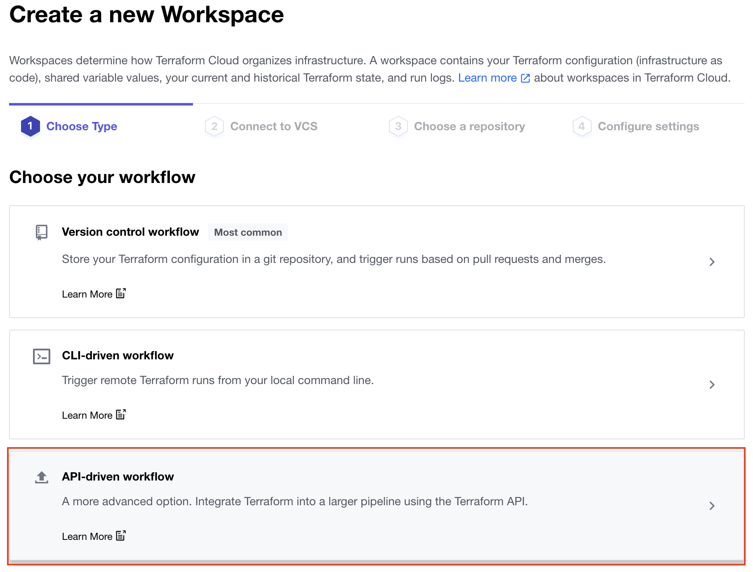
Task: Expand CLI-driven workflow via right chevron
Action: pos(712,385)
